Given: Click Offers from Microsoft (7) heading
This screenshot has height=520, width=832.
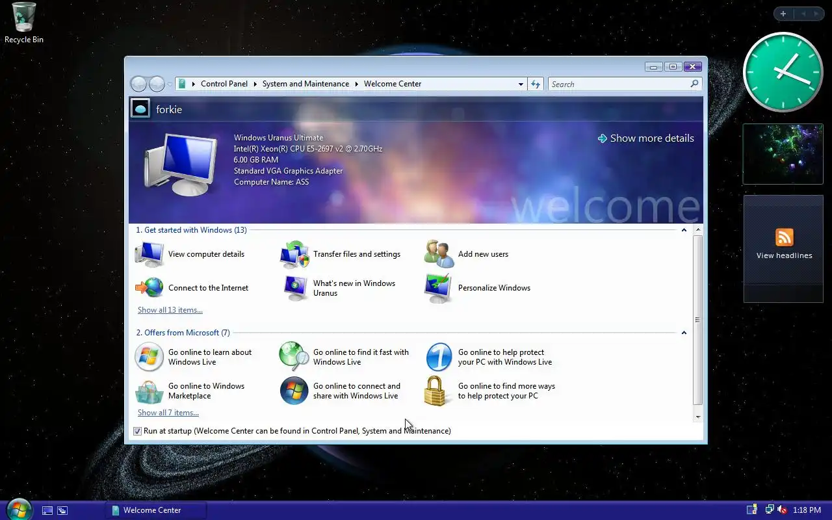Looking at the screenshot, I should click(183, 333).
